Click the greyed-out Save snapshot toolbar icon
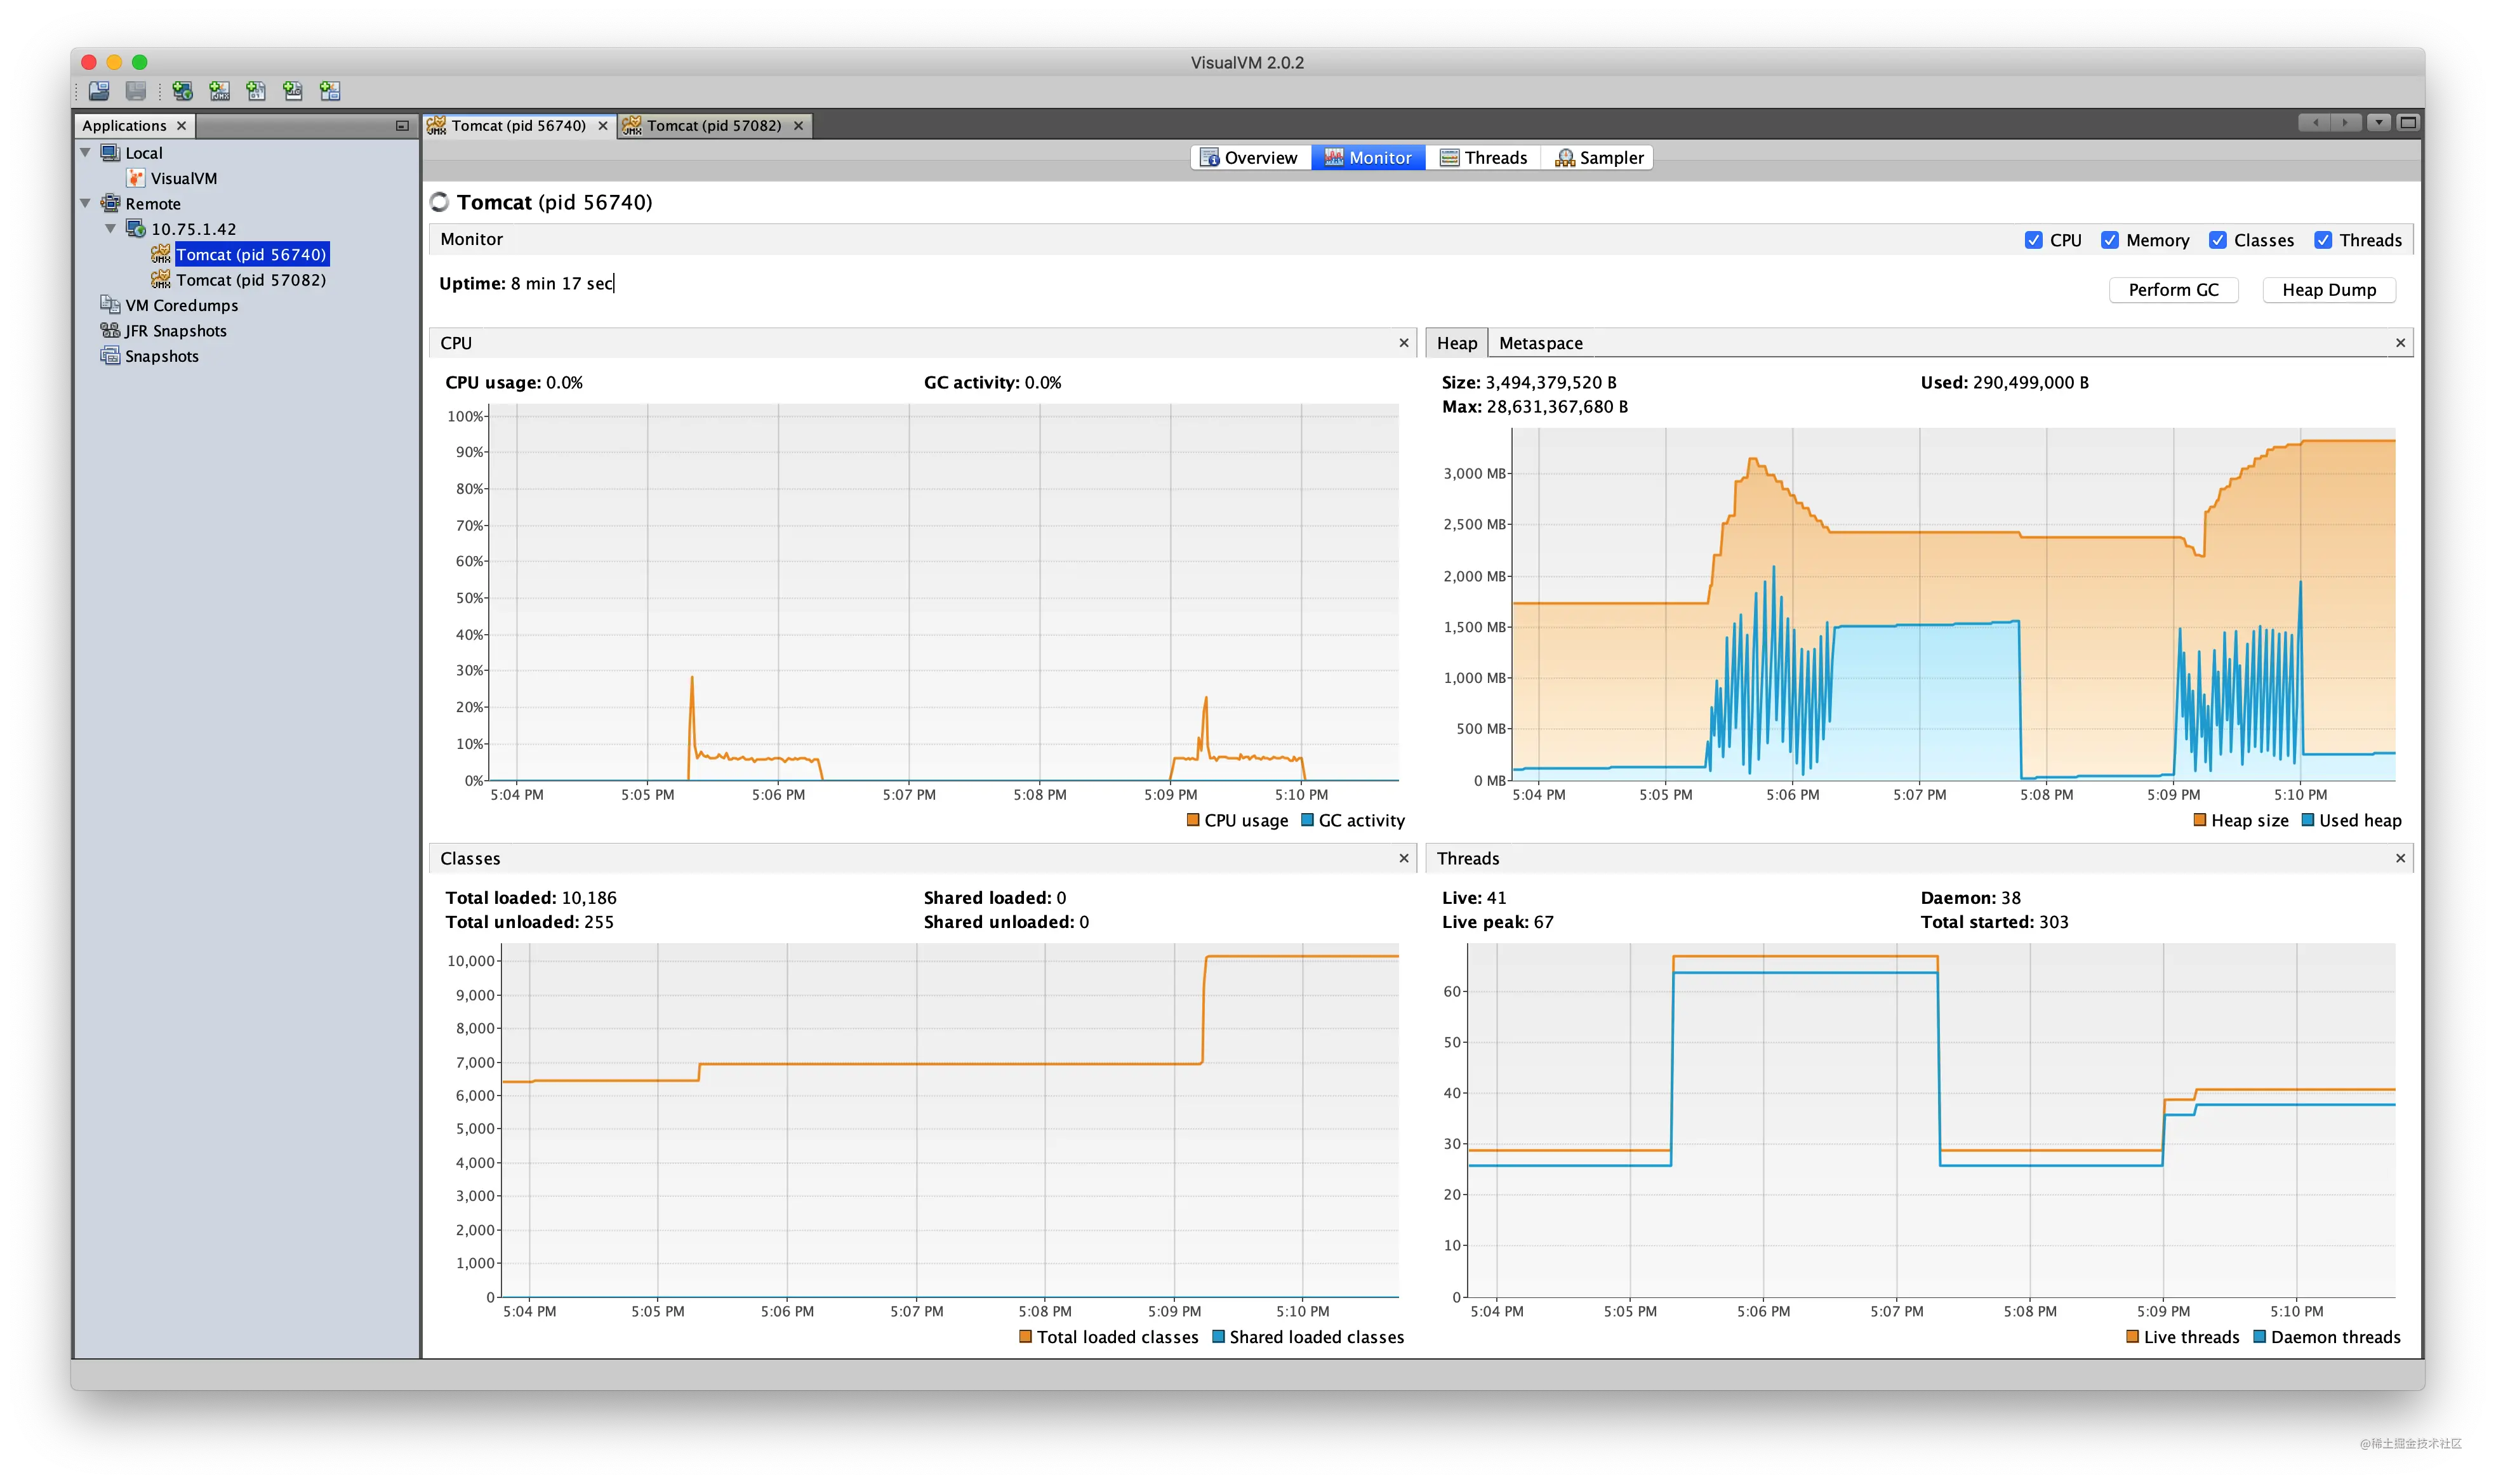This screenshot has height=1484, width=2496. click(x=136, y=91)
